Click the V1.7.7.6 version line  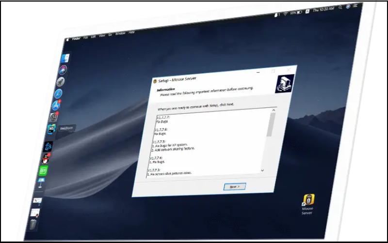(161, 130)
